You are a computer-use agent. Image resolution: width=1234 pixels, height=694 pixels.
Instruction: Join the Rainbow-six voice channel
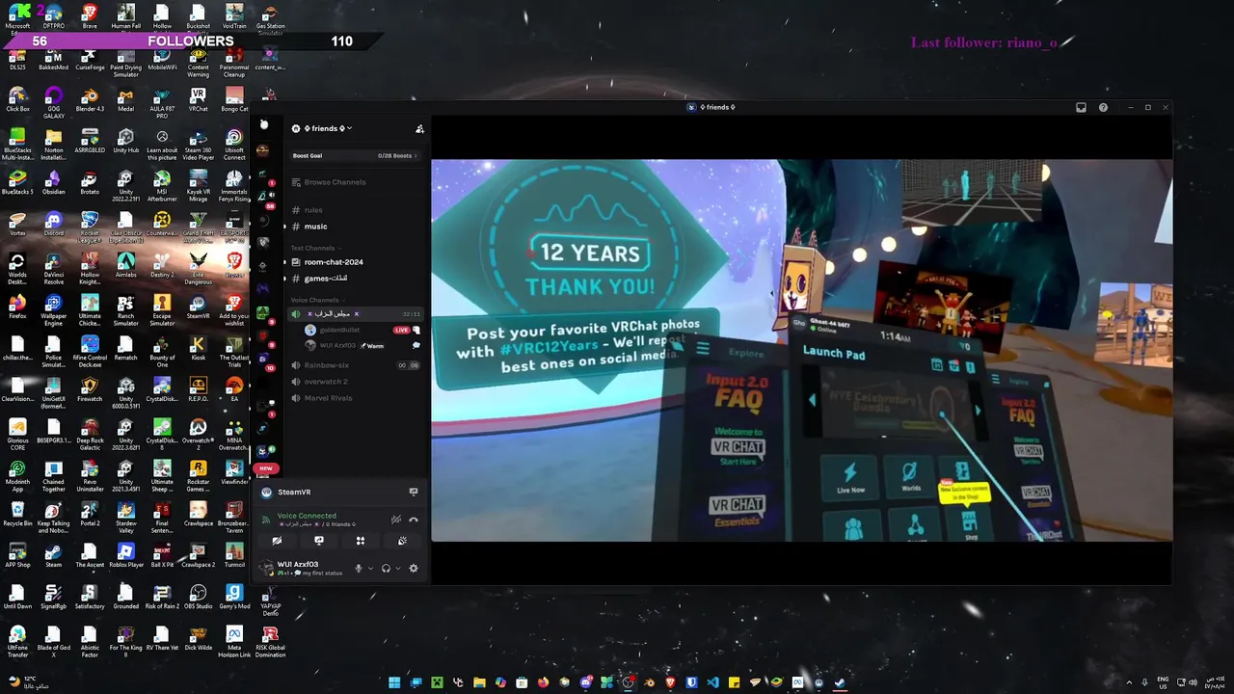pos(354,365)
